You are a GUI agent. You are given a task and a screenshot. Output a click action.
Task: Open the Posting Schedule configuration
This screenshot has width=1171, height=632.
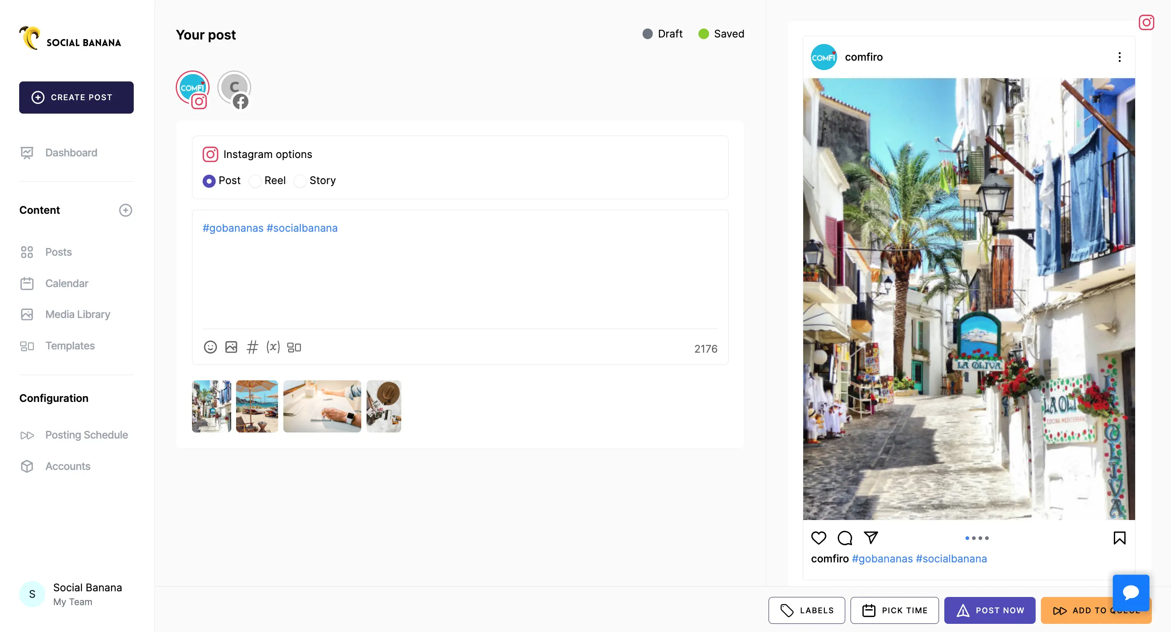[86, 435]
